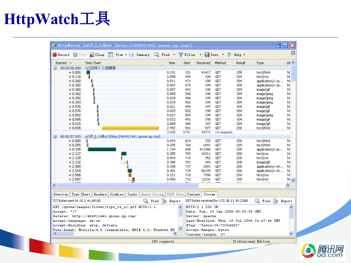
Task: Click the main toolbar Find magnifier
Action: tap(156, 55)
